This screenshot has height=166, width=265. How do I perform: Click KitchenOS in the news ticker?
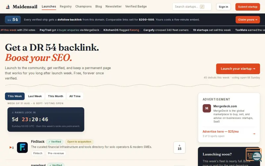[111, 30]
